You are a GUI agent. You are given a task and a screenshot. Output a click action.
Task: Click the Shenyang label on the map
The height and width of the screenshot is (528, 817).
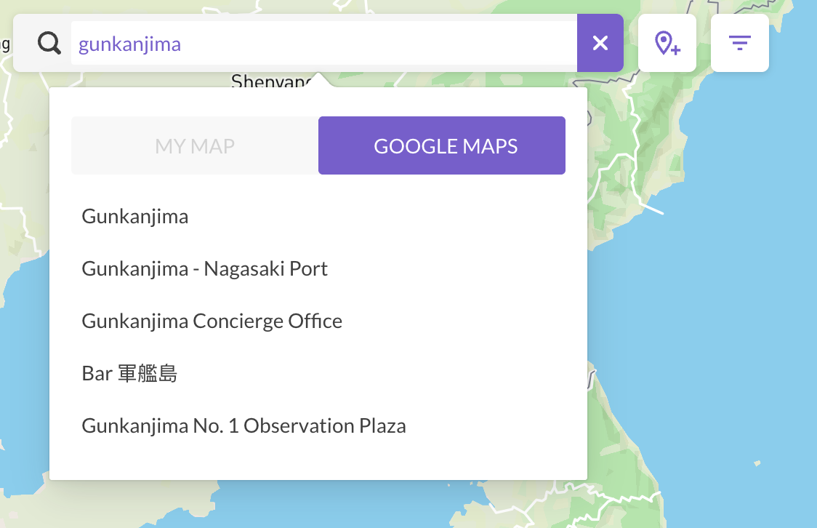(273, 81)
